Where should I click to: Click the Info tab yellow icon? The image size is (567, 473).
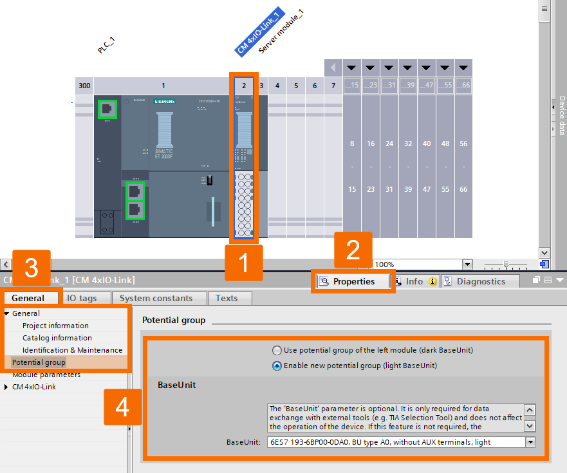(x=432, y=281)
